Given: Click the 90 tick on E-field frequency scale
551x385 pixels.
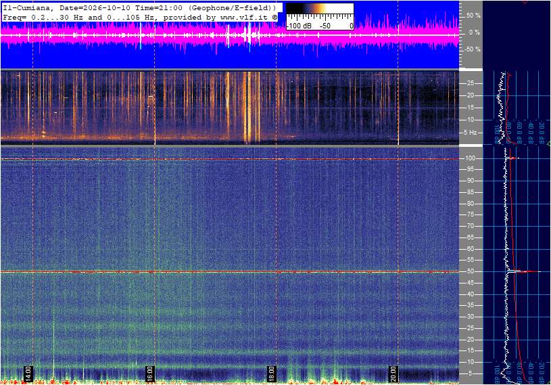Looking at the screenshot, I should point(470,181).
